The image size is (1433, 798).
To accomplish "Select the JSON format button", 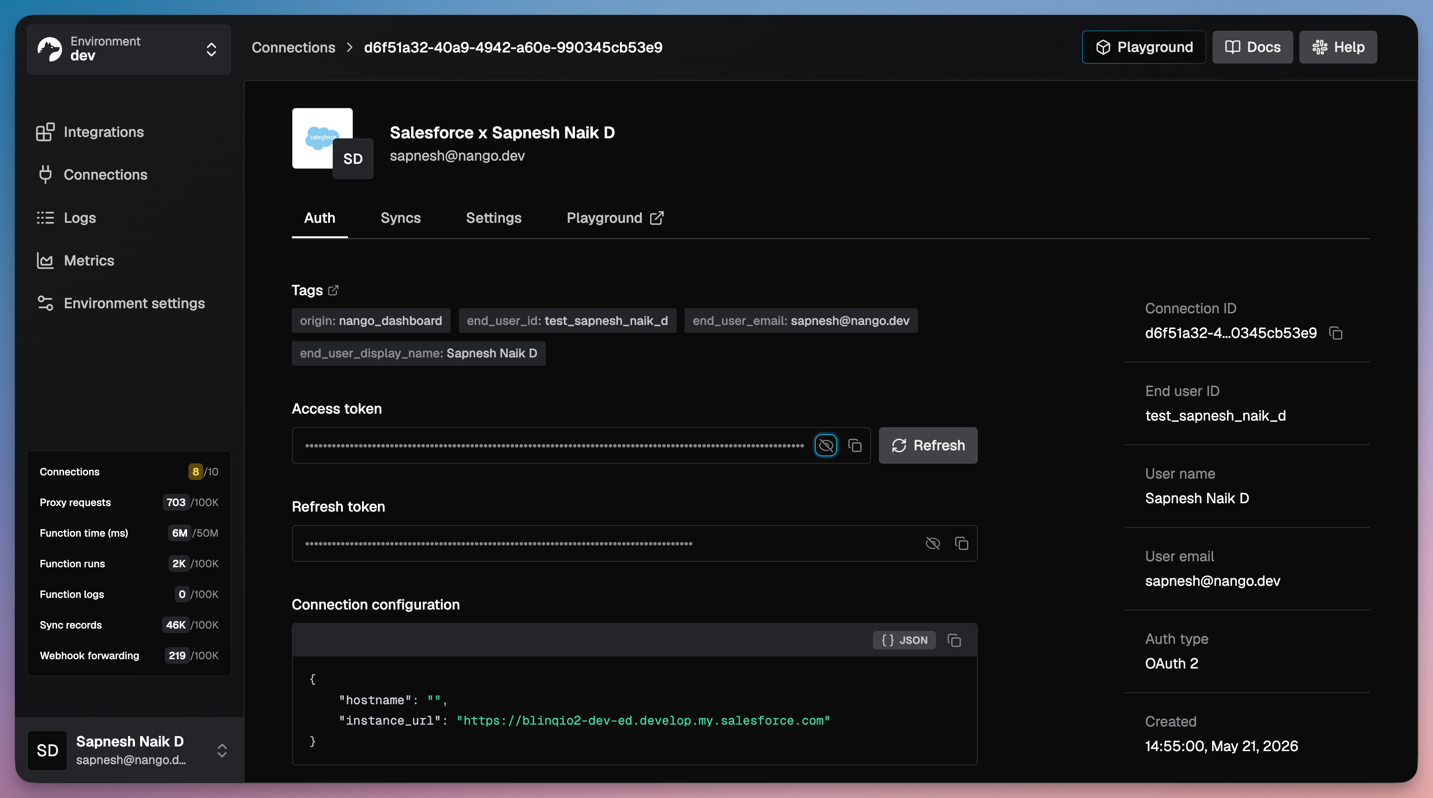I will click(x=904, y=641).
